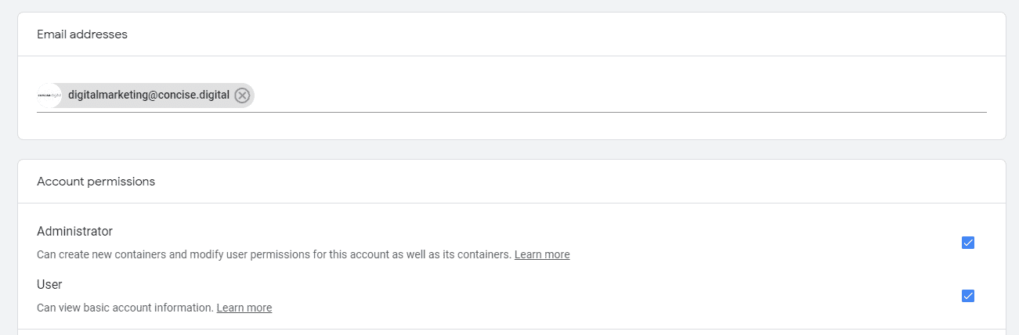Viewport: 1019px width, 335px height.
Task: Toggle the User permission checkbox
Action: pos(967,296)
